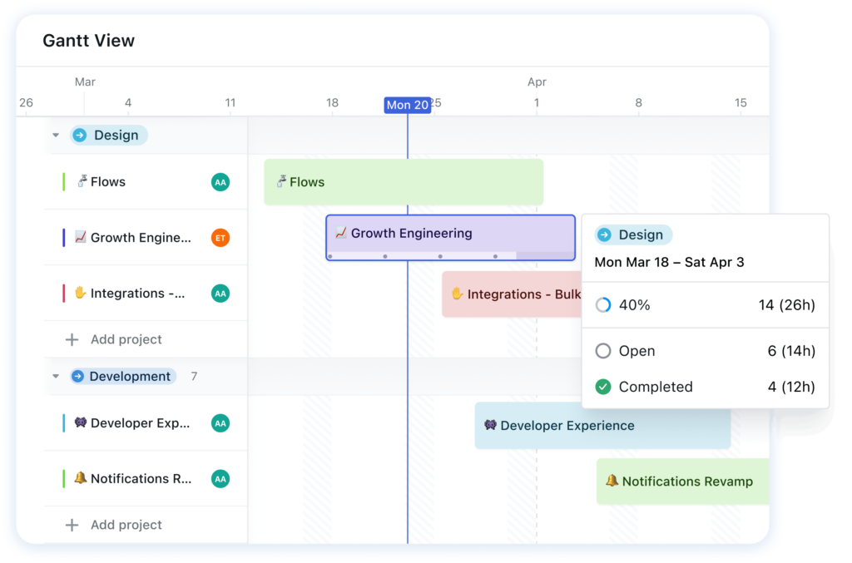Click the Growth Engineering bar progress track
The height and width of the screenshot is (563, 852).
(x=450, y=255)
